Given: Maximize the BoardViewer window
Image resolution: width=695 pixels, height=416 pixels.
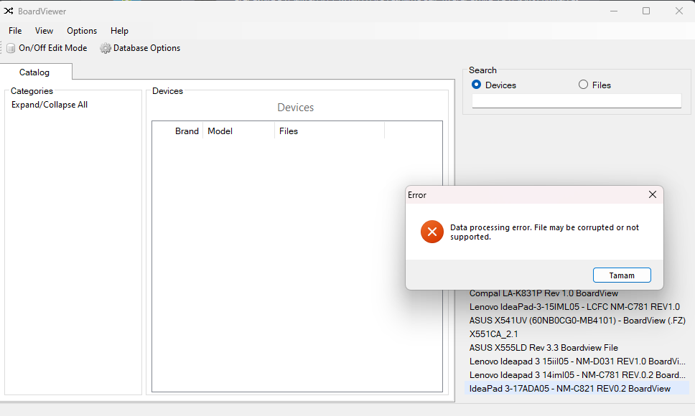Looking at the screenshot, I should tap(646, 11).
